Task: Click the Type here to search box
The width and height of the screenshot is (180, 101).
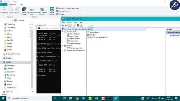Action: [x=29, y=98]
